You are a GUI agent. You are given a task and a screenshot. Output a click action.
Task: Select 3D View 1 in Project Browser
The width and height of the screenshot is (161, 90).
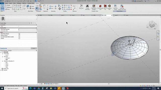[8, 58]
